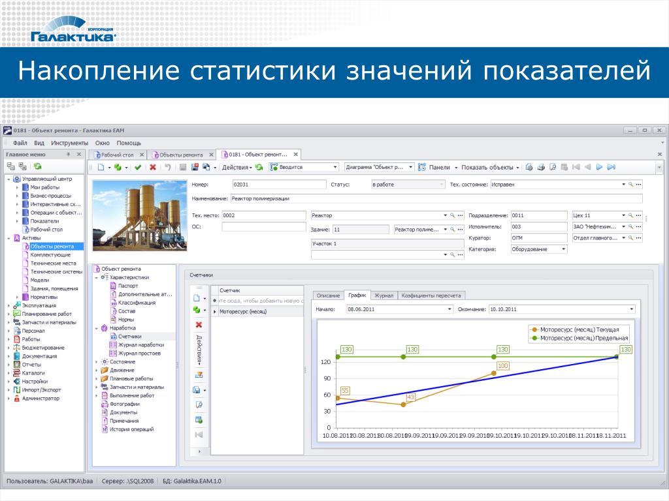Image resolution: width=669 pixels, height=501 pixels.
Task: Click the Панели icon in the main toolbar
Action: (x=421, y=168)
